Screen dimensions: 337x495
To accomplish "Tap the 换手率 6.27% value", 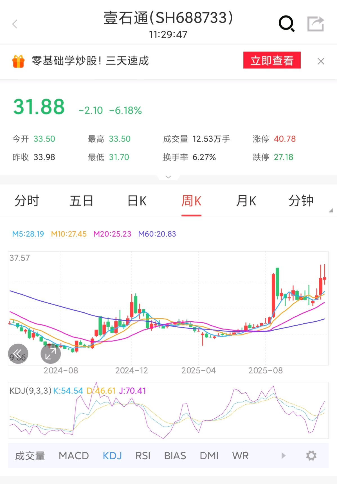I will [204, 157].
